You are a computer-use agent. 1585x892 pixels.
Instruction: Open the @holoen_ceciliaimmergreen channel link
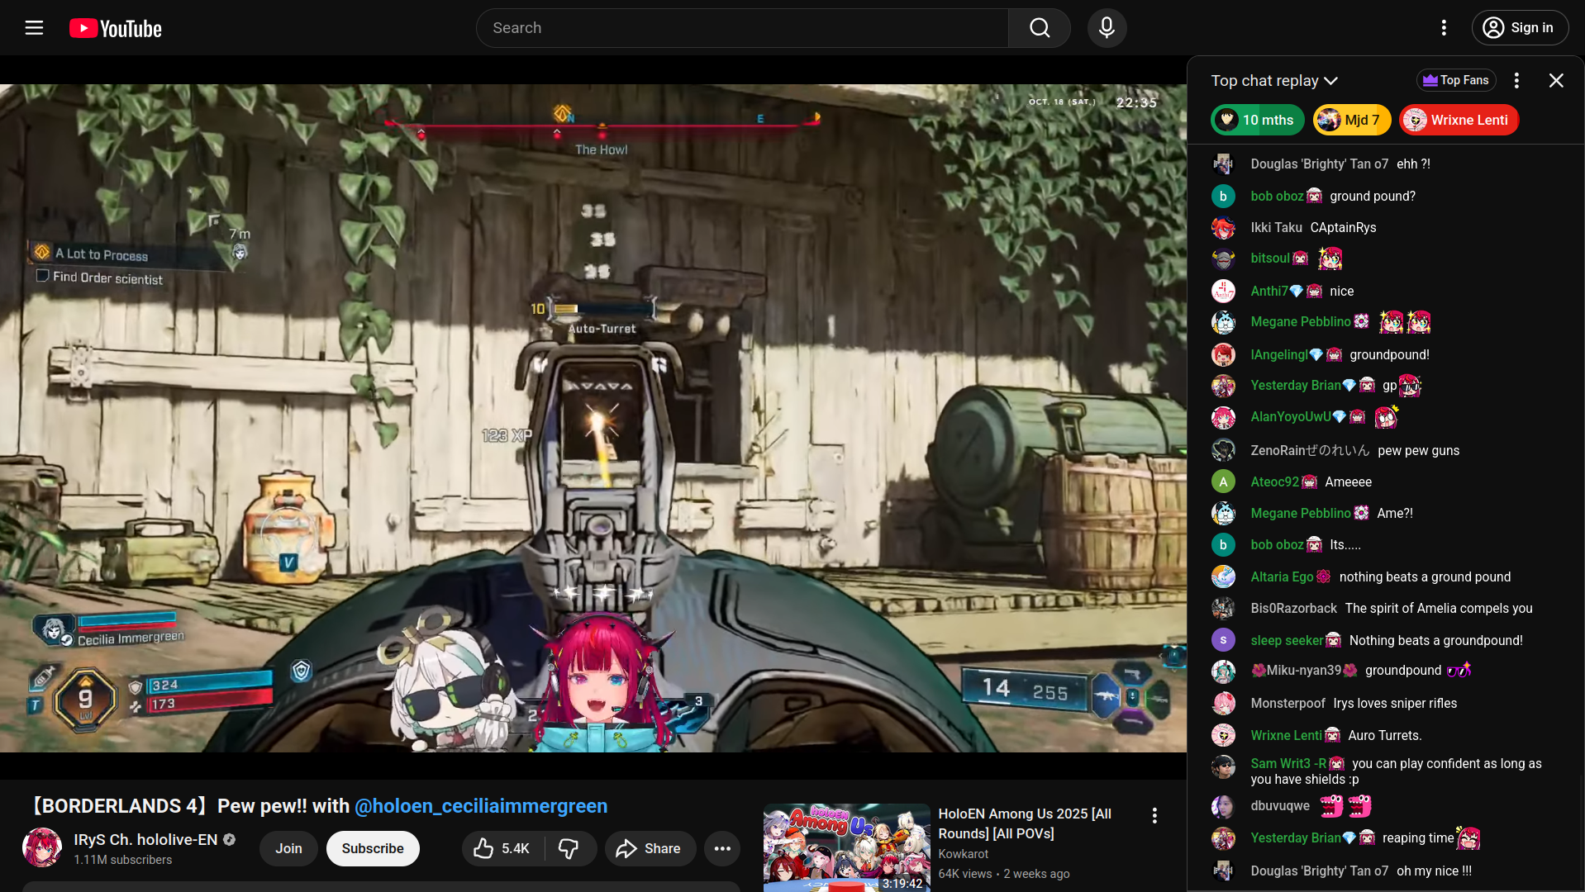click(481, 806)
